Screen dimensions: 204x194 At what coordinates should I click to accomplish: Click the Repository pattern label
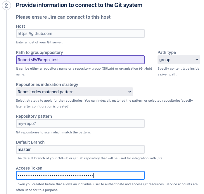34,116
